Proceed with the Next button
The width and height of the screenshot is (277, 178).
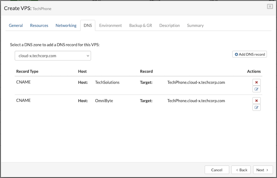(x=262, y=170)
